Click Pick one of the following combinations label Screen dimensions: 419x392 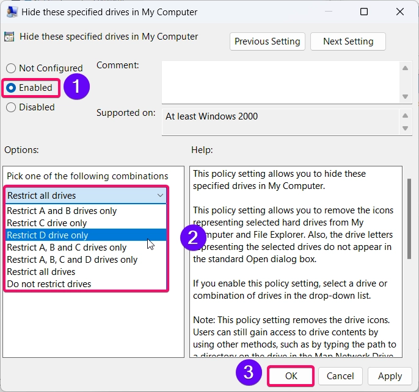tap(87, 176)
